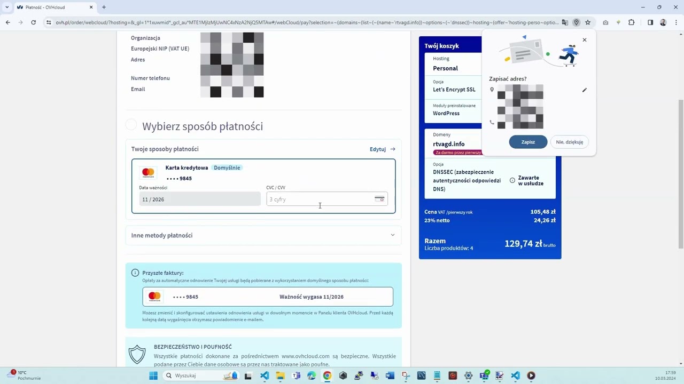The width and height of the screenshot is (684, 384).
Task: Close the Zapisać adres popup
Action: (x=585, y=40)
